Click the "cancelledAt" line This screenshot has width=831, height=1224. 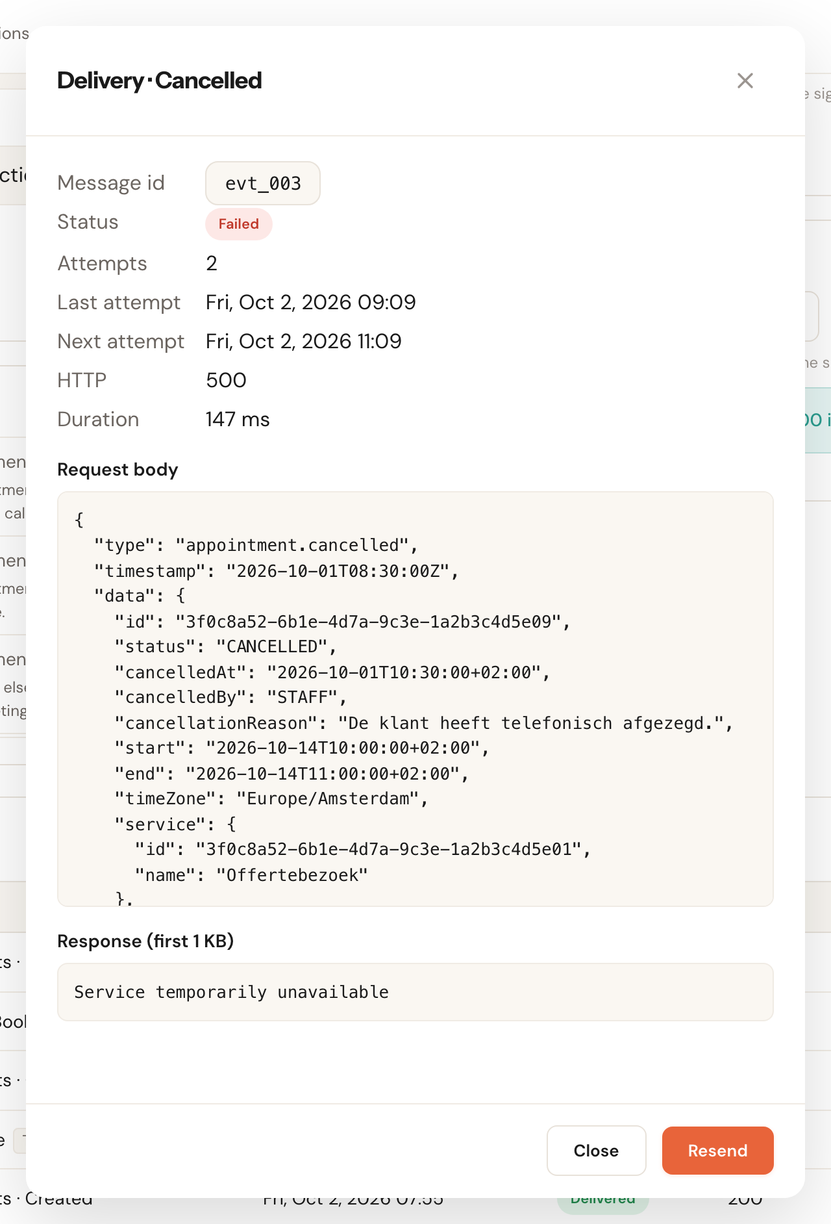tap(332, 672)
